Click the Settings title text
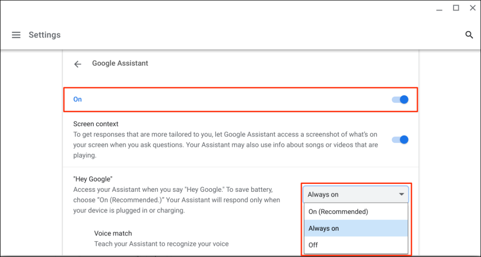 (x=45, y=35)
